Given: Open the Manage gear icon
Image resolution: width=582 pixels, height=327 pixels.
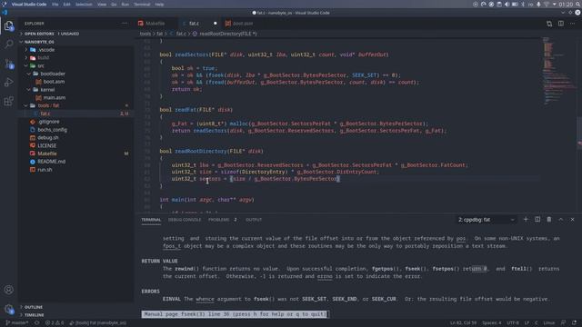Looking at the screenshot, I should tap(8, 309).
